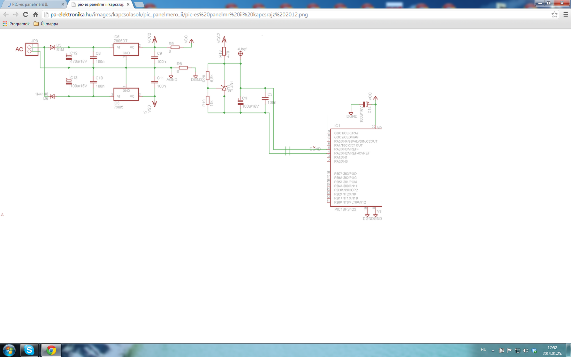Reload the schematic image page
571x357 pixels.
tap(25, 15)
